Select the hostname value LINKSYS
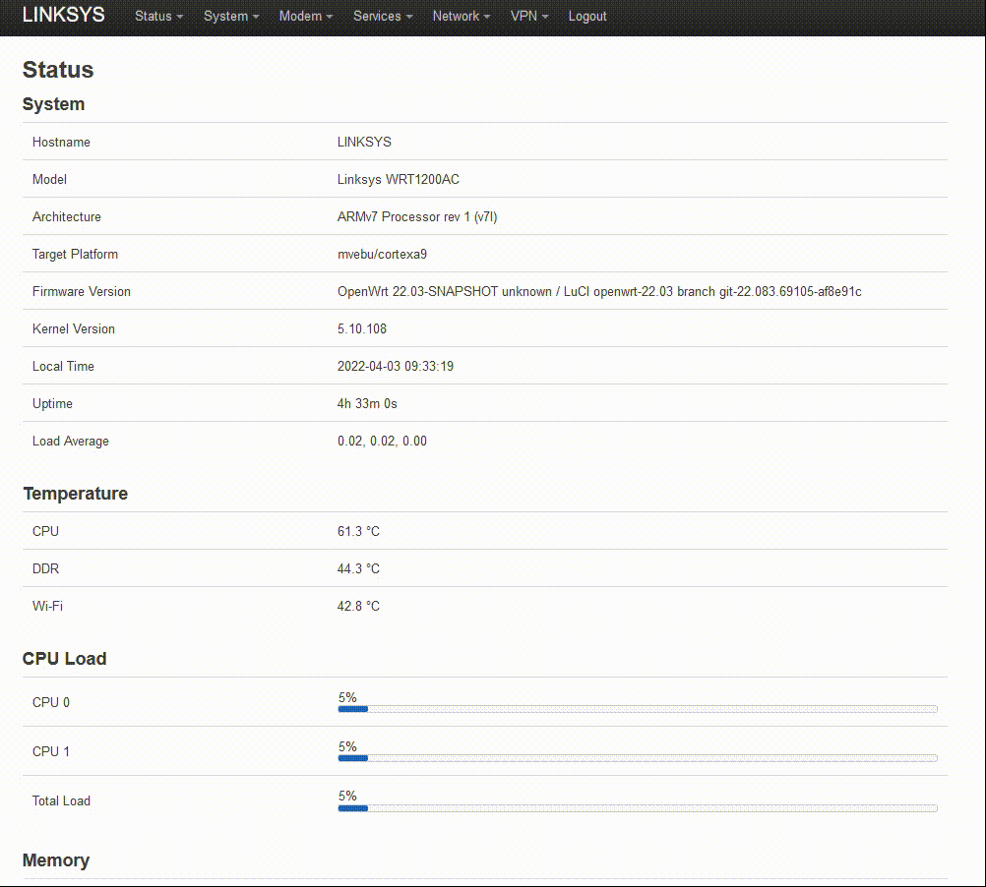986x887 pixels. point(364,142)
